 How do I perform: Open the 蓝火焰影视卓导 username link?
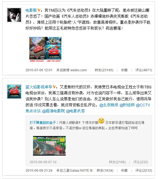coord(39,87)
